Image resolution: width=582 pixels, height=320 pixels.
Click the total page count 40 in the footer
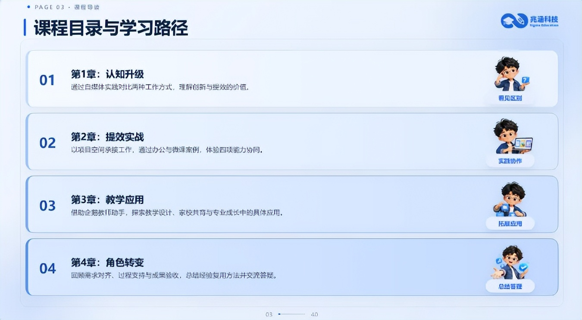(x=314, y=314)
